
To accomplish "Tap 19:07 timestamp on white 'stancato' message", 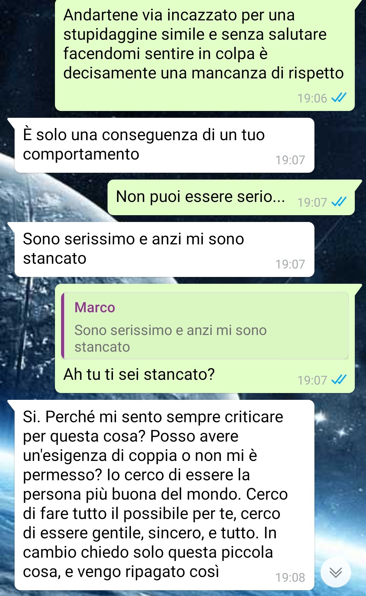I will tap(290, 264).
